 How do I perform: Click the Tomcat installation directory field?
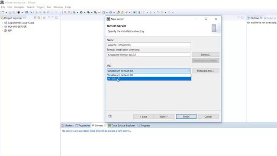[149, 55]
